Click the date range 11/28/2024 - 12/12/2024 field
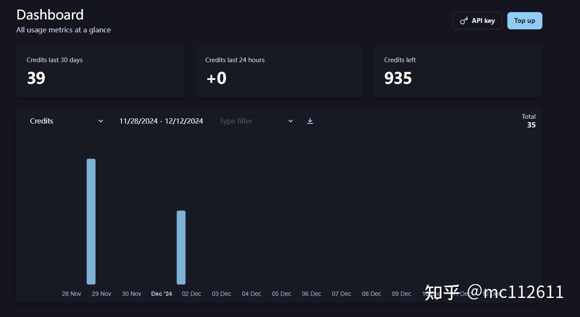 tap(160, 121)
